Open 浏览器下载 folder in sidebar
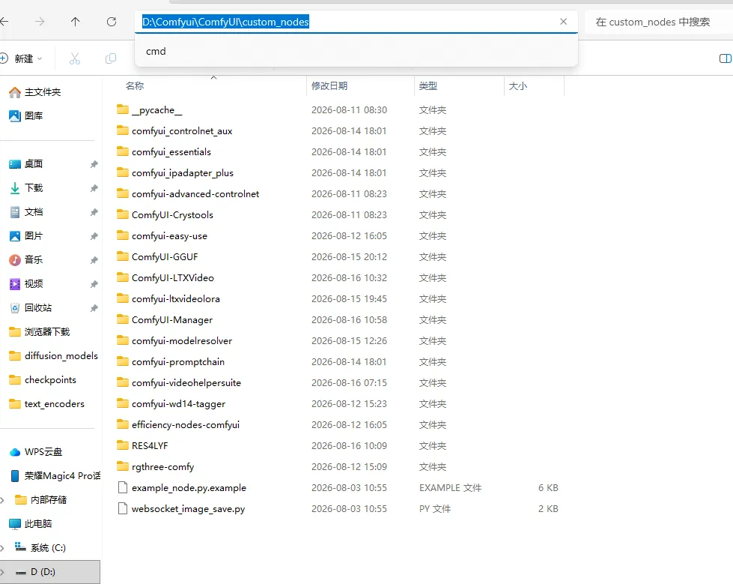This screenshot has width=733, height=584. (40, 332)
